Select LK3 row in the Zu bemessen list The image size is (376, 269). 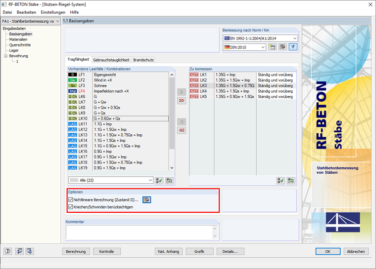point(242,86)
